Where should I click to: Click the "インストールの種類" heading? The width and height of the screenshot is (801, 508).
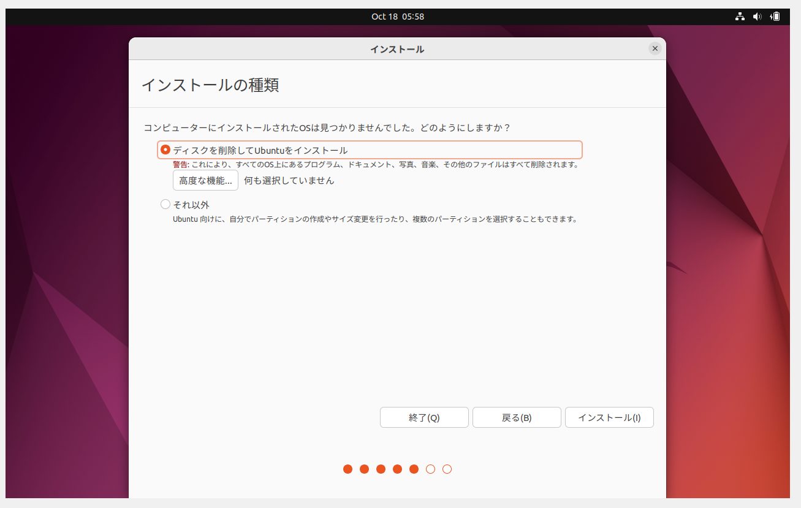210,85
